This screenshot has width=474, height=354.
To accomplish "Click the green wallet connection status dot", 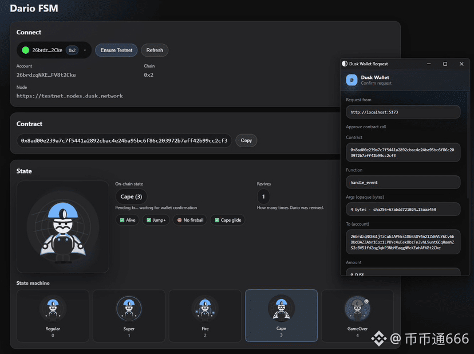I will tap(25, 50).
